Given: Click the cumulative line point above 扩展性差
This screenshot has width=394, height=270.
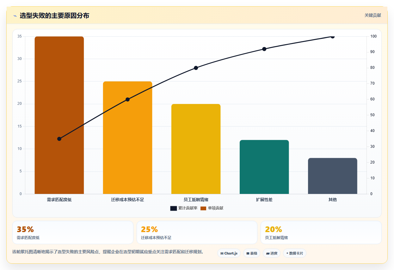Looking at the screenshot, I should tap(264, 49).
